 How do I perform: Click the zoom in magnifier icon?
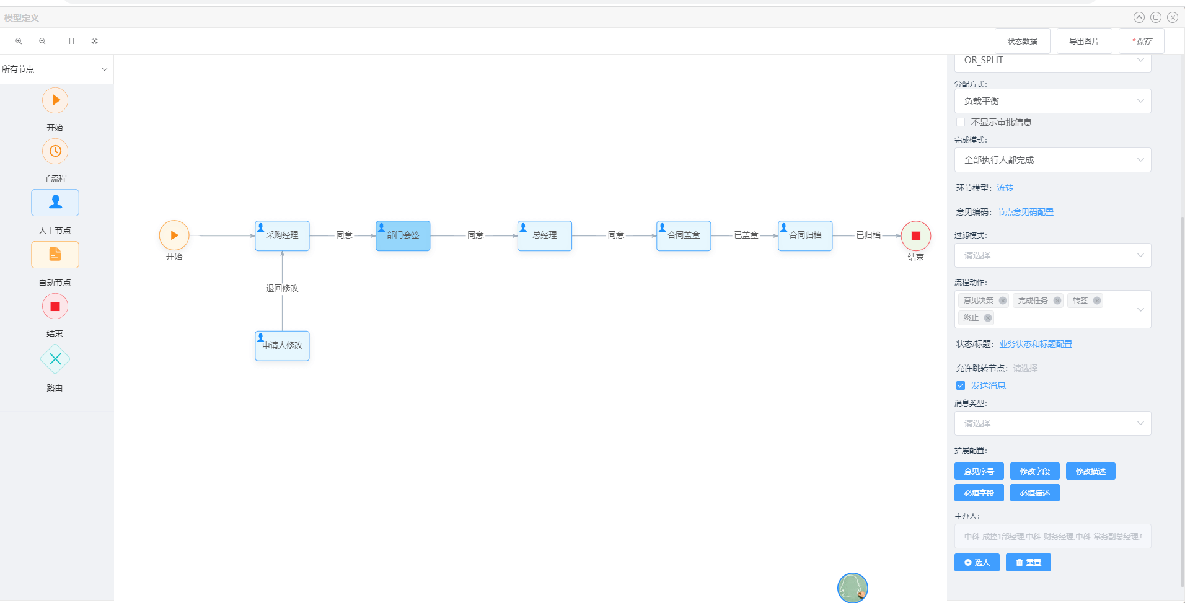19,42
